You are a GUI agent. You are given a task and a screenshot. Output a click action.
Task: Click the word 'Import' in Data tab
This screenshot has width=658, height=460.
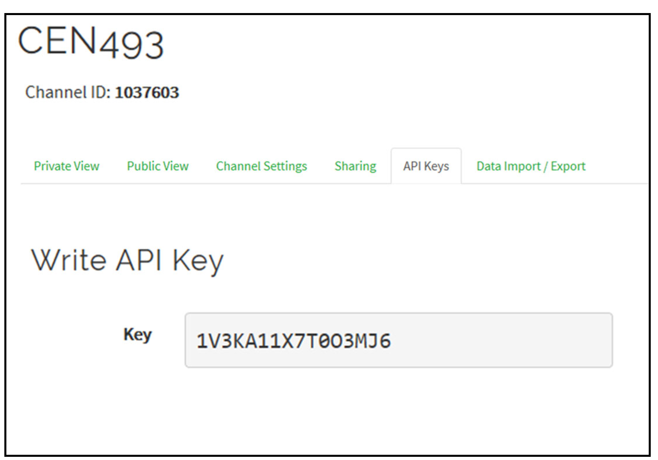[523, 166]
